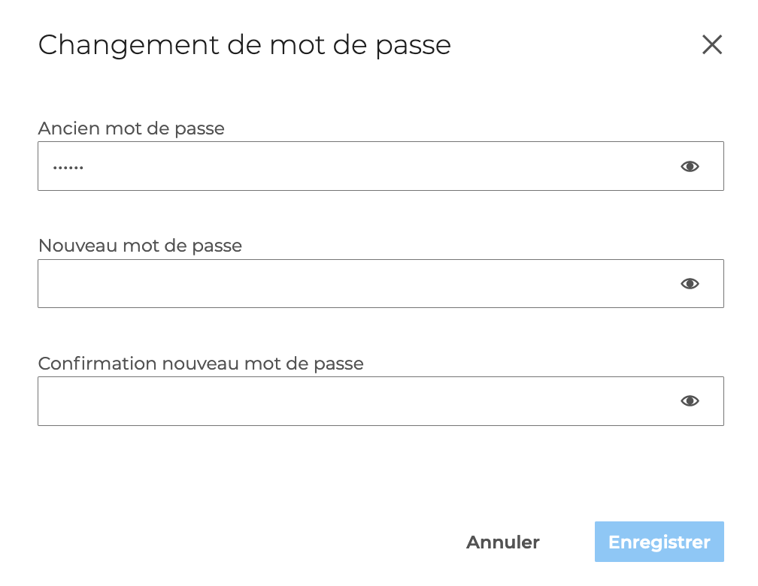Focus the Ancien mot de passe field
758x586 pixels.
[353, 167]
